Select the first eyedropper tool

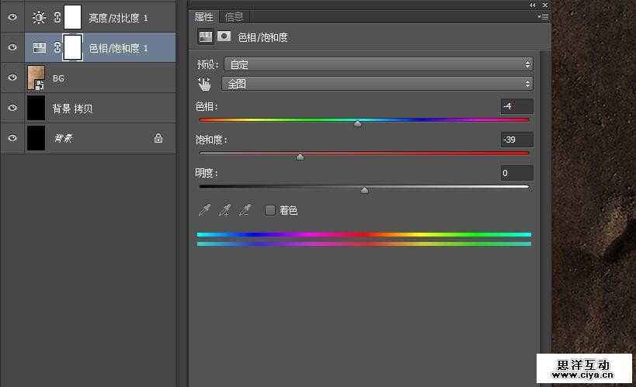point(205,210)
